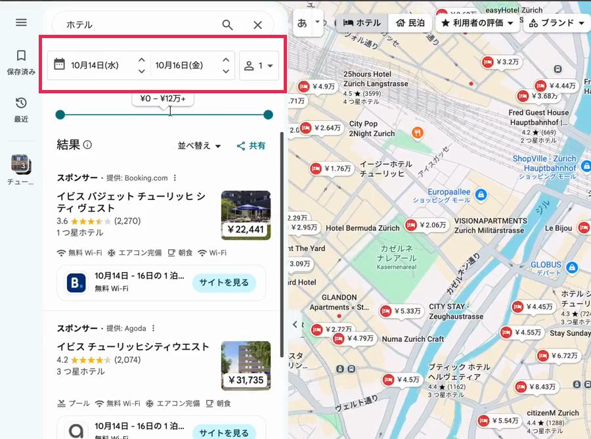Image resolution: width=591 pixels, height=439 pixels.
Task: Open the guest count dropdown
Action: (x=259, y=66)
